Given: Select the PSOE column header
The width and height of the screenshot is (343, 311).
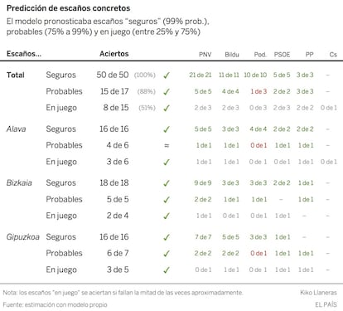Looking at the screenshot, I should point(282,55).
